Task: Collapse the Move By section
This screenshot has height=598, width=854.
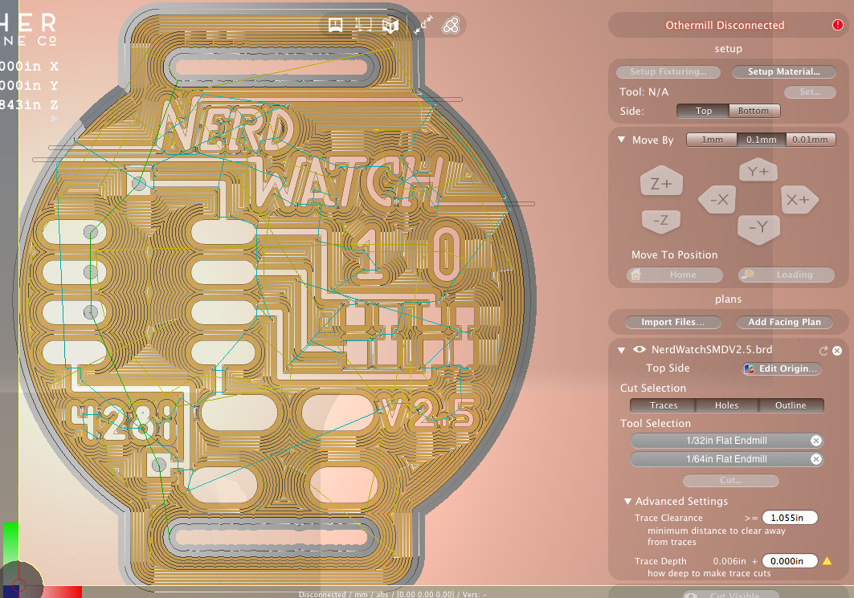Action: [622, 140]
